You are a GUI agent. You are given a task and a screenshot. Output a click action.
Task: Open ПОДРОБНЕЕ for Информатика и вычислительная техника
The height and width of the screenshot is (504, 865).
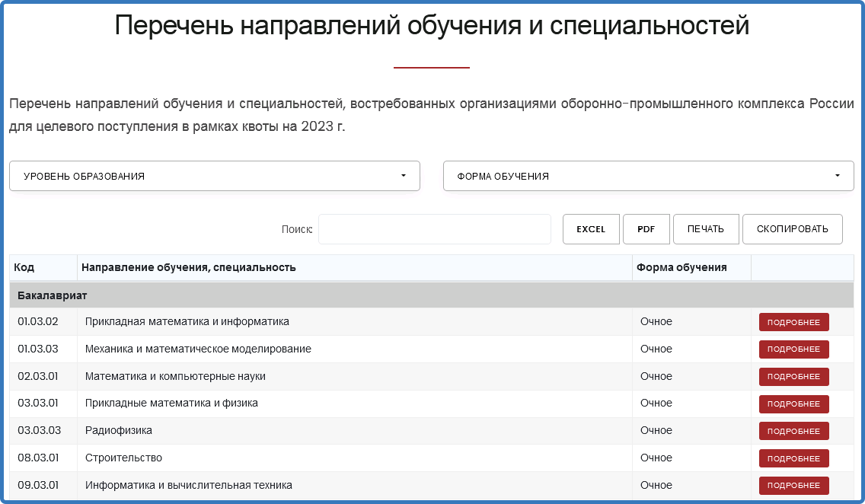tap(793, 486)
